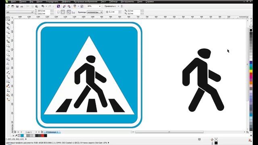The width and height of the screenshot is (258, 145).
Task: Open the units (миллиметры) dropdown
Action: (101, 12)
